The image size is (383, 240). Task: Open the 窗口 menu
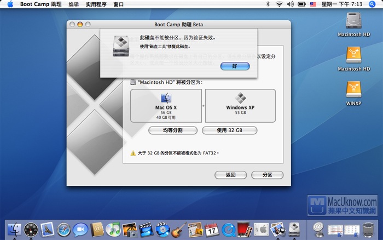[x=119, y=4]
